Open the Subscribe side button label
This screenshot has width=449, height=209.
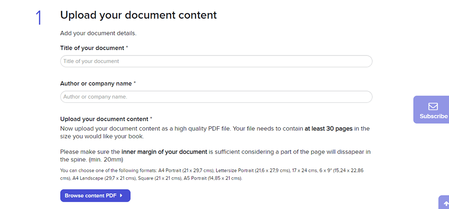pyautogui.click(x=433, y=116)
